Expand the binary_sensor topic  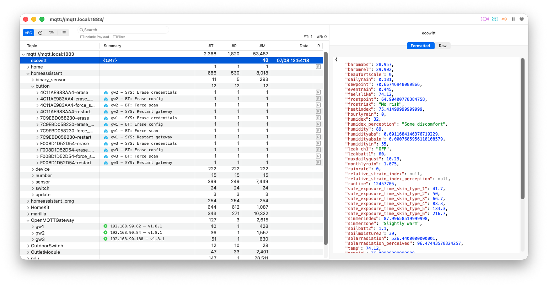pos(33,80)
